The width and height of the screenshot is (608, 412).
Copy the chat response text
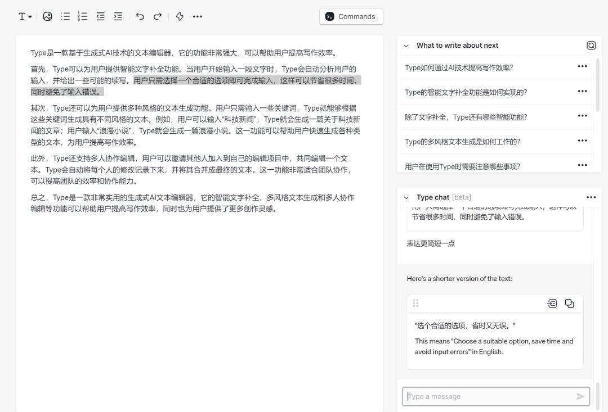point(569,304)
